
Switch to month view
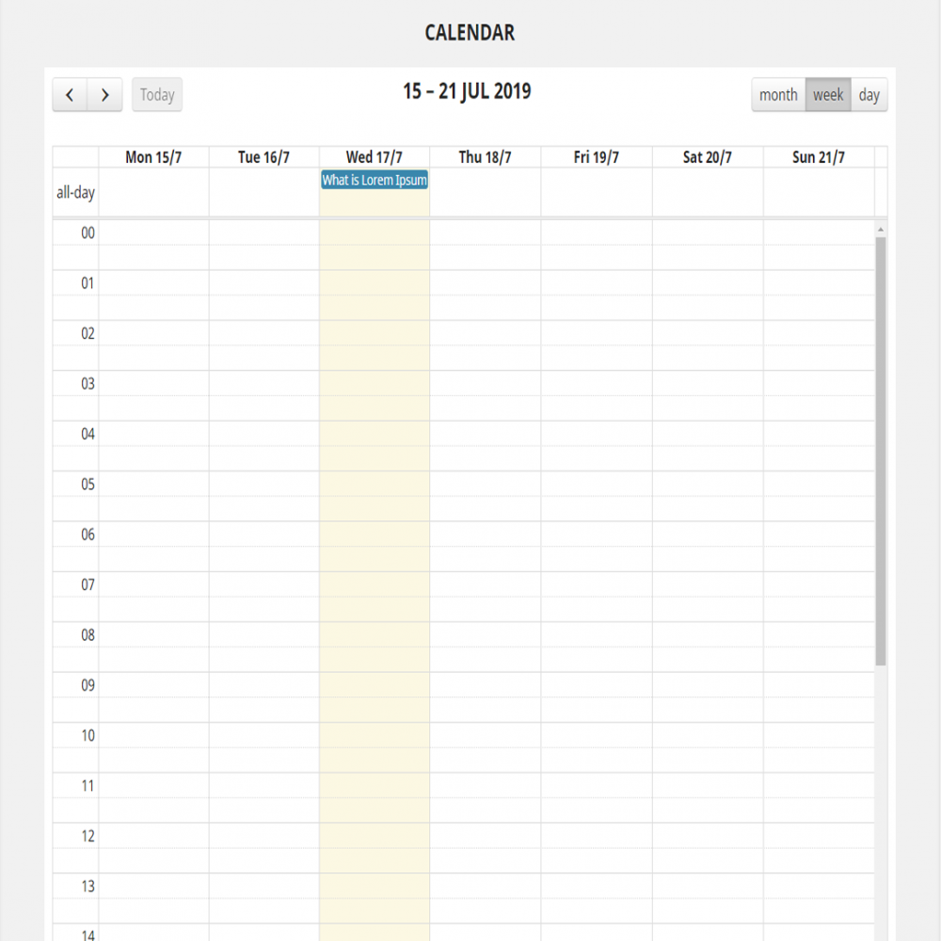(x=778, y=95)
